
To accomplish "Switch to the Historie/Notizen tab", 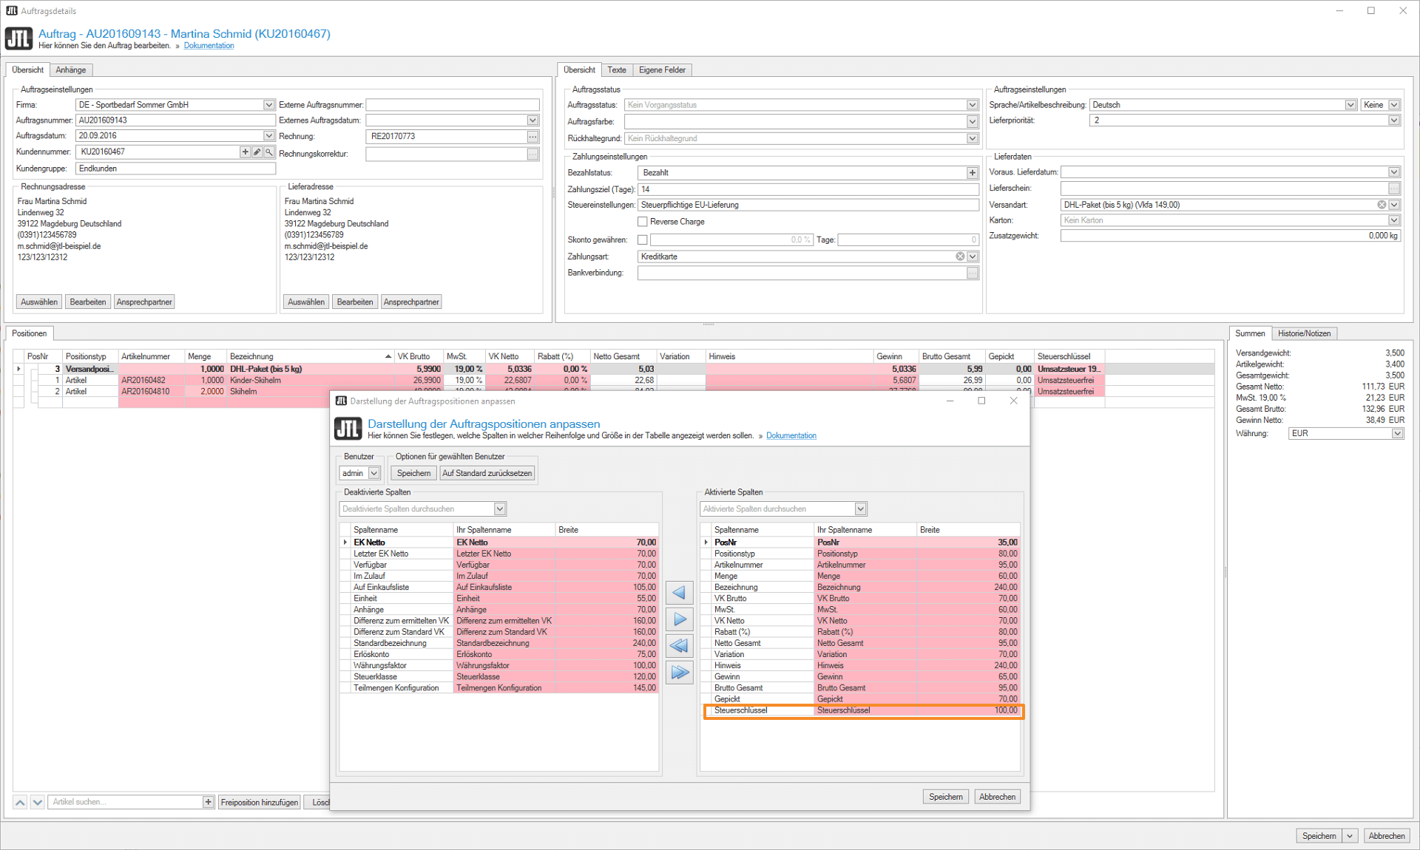I will tap(1304, 333).
